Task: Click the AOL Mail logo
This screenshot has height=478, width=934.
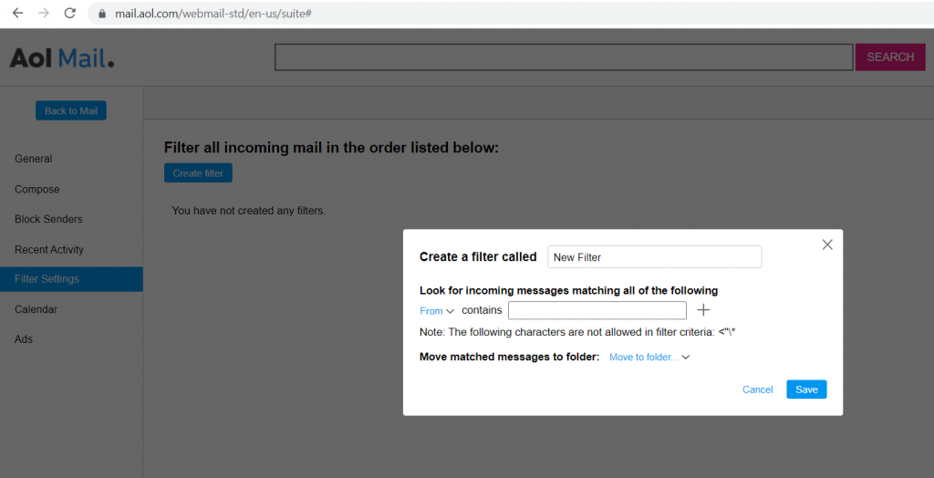Action: [x=62, y=58]
